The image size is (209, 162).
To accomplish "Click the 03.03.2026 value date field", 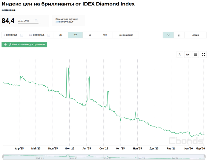I will point(25,21).
